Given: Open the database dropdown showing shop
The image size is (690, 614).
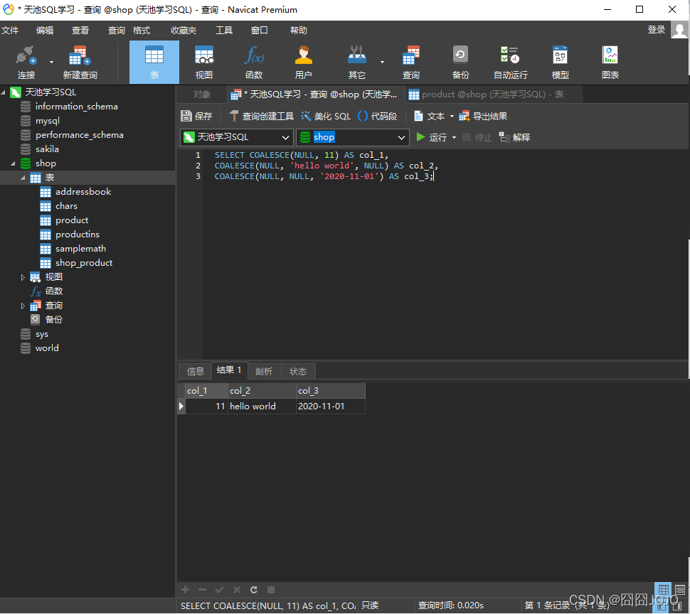Looking at the screenshot, I should [353, 137].
